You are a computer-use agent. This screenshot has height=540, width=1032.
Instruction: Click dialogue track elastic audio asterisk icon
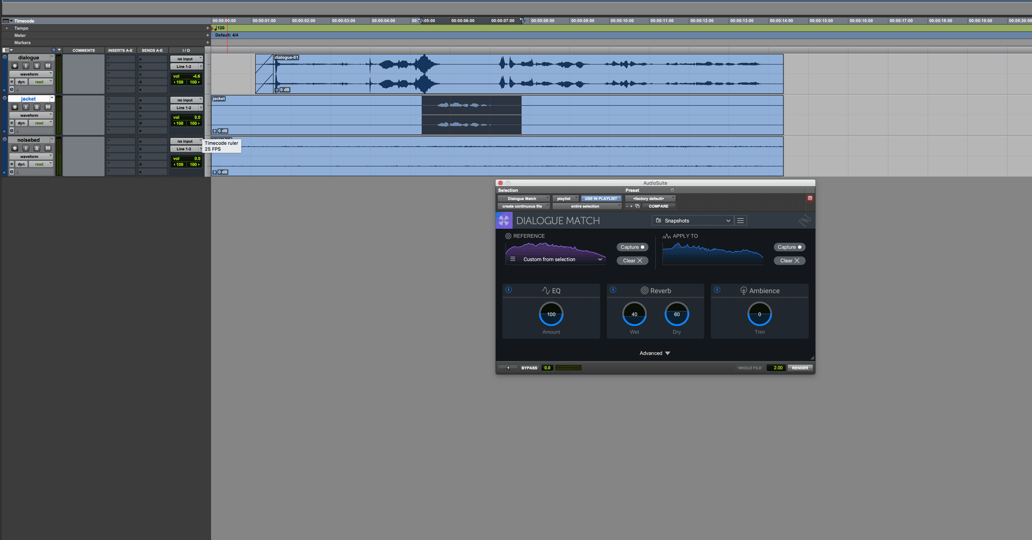pyautogui.click(x=12, y=82)
